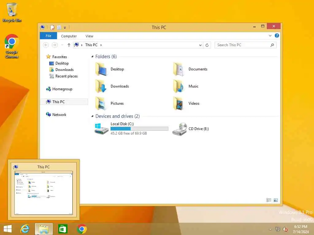This screenshot has height=235, width=314.
Task: Click the volume speaker tray icon
Action: tap(285, 229)
